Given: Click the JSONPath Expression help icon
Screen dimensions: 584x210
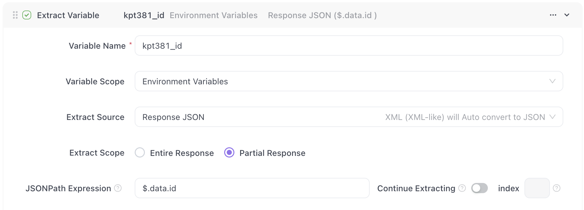Looking at the screenshot, I should tap(118, 188).
